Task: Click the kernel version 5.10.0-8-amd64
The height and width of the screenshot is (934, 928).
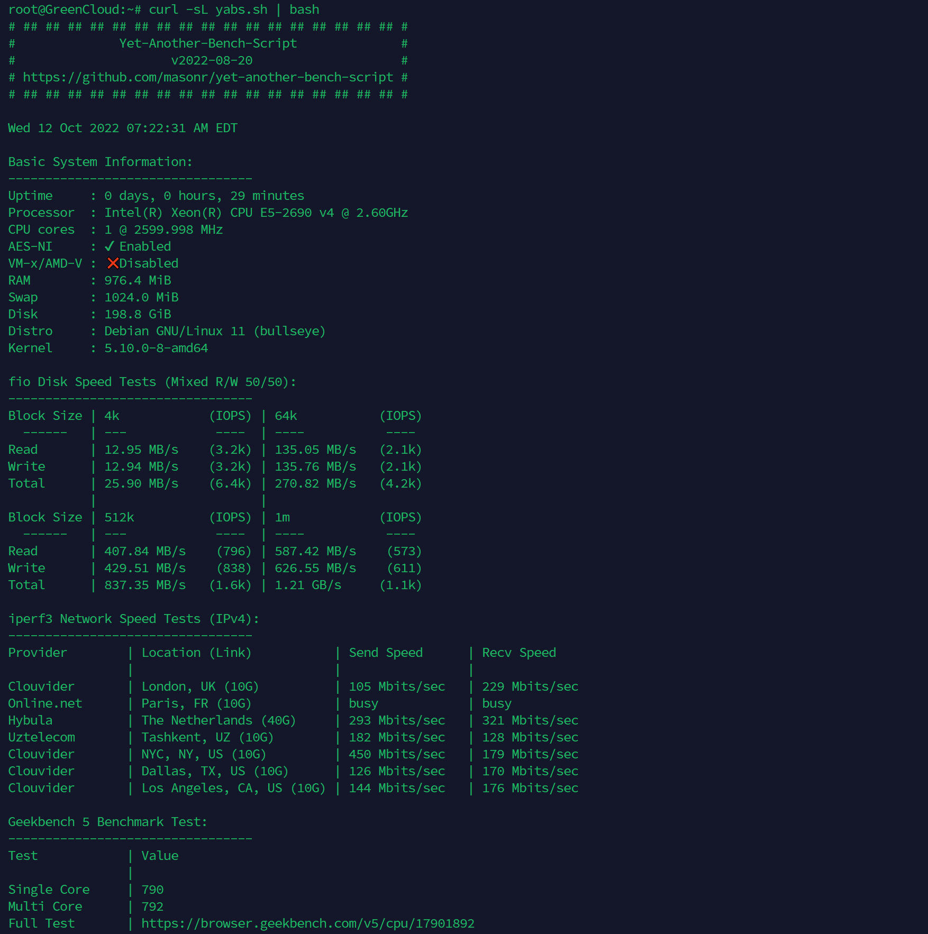Action: coord(156,348)
